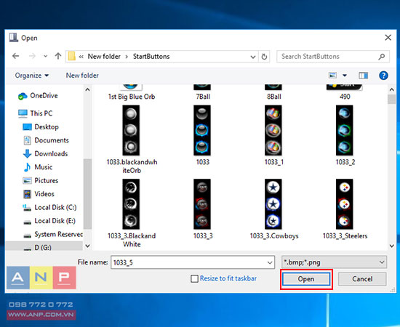Select Local Disk (E:) in the sidebar

point(49,221)
